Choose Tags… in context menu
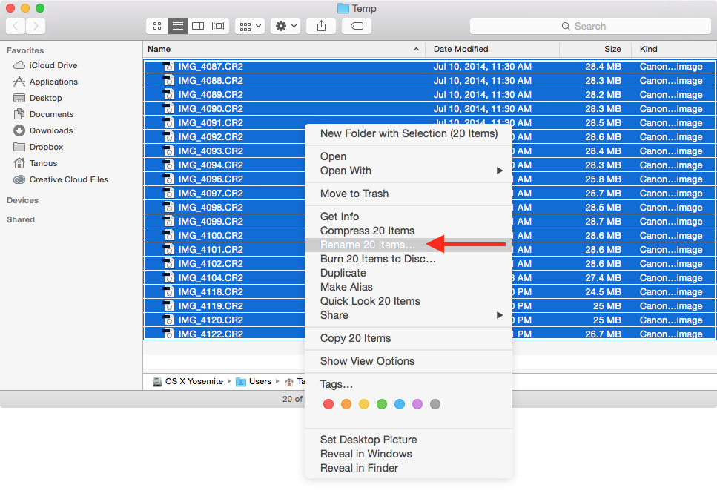The height and width of the screenshot is (499, 717). [x=409, y=384]
